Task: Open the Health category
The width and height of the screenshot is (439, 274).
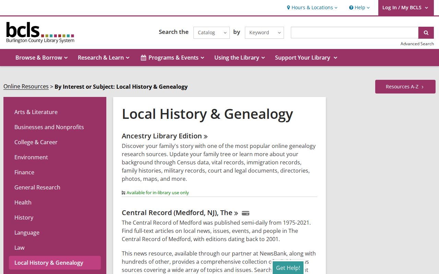Action: 23,202
